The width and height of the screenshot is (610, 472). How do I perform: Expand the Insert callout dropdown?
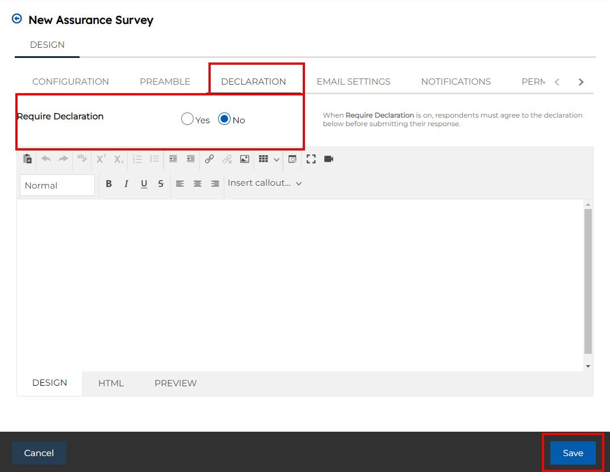pyautogui.click(x=264, y=183)
